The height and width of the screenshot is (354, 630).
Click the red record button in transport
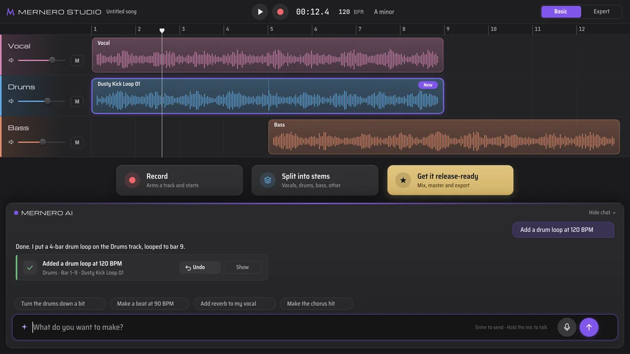pos(280,12)
